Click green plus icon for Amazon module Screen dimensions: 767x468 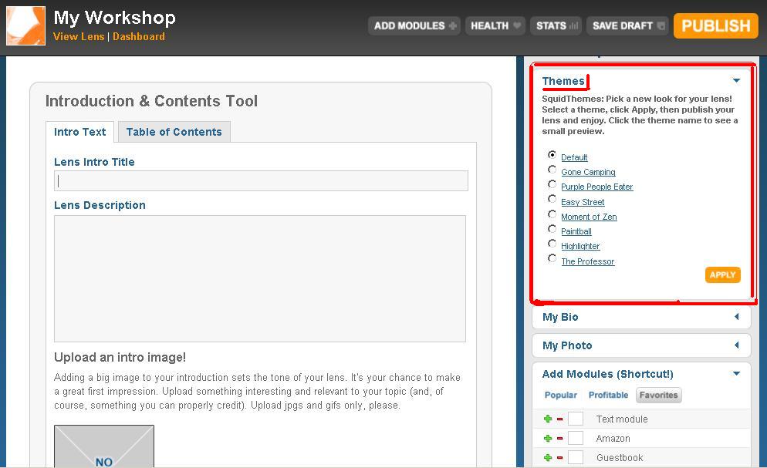tap(548, 438)
